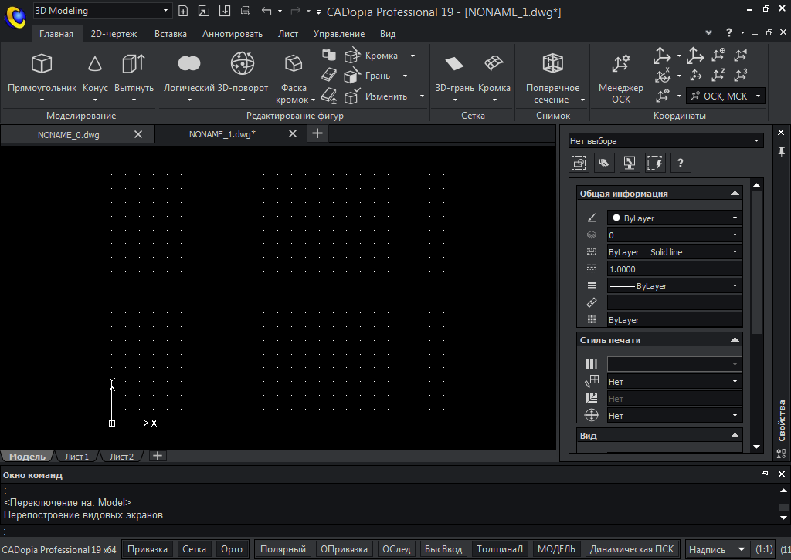Screen dimensions: 791x560
Task: Click the МОДЕЛЬ status bar button
Action: [556, 549]
